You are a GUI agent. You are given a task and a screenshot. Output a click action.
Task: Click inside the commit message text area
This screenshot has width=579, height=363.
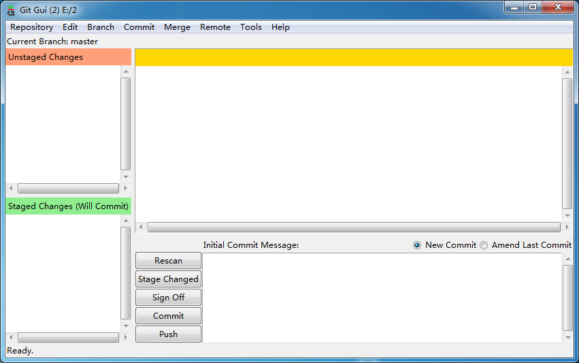382,298
